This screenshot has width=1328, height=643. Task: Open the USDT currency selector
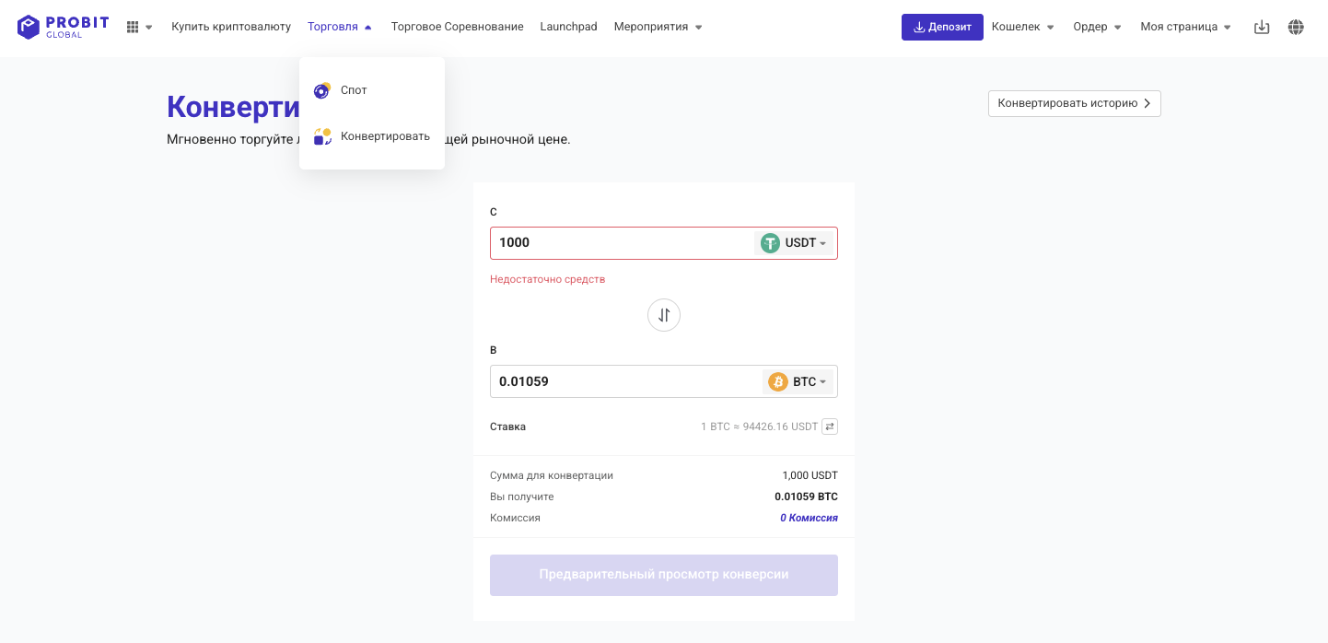pos(795,243)
